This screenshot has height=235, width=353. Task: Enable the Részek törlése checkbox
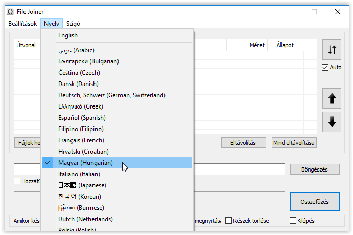(x=229, y=221)
